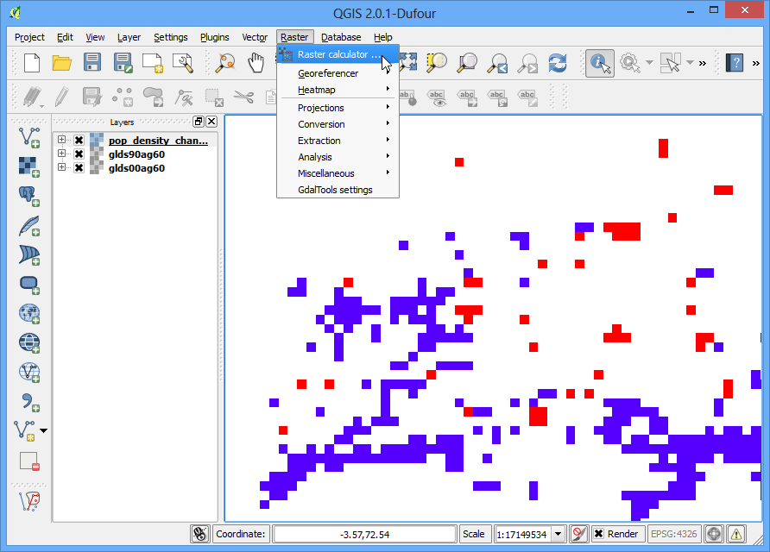Click the Coordinate input field
The width and height of the screenshot is (770, 552).
[365, 534]
